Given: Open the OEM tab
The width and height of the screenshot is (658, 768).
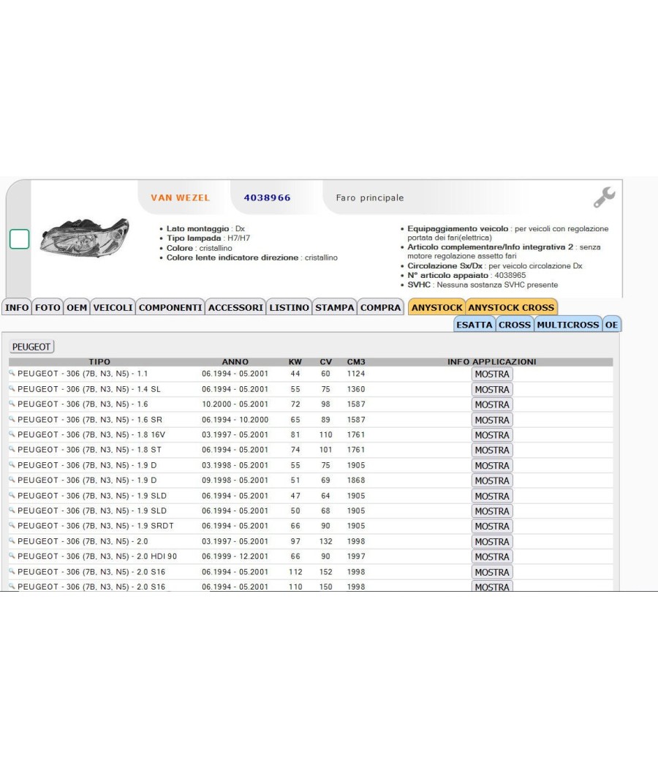Looking at the screenshot, I should (x=77, y=308).
